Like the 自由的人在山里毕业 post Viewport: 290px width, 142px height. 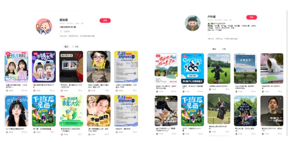(172, 92)
